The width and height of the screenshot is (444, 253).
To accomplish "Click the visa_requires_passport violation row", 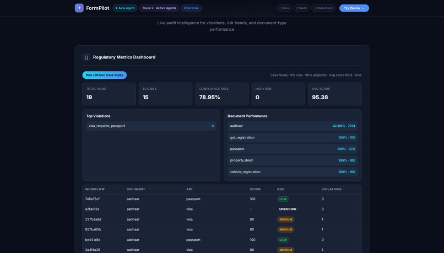I will (151, 126).
